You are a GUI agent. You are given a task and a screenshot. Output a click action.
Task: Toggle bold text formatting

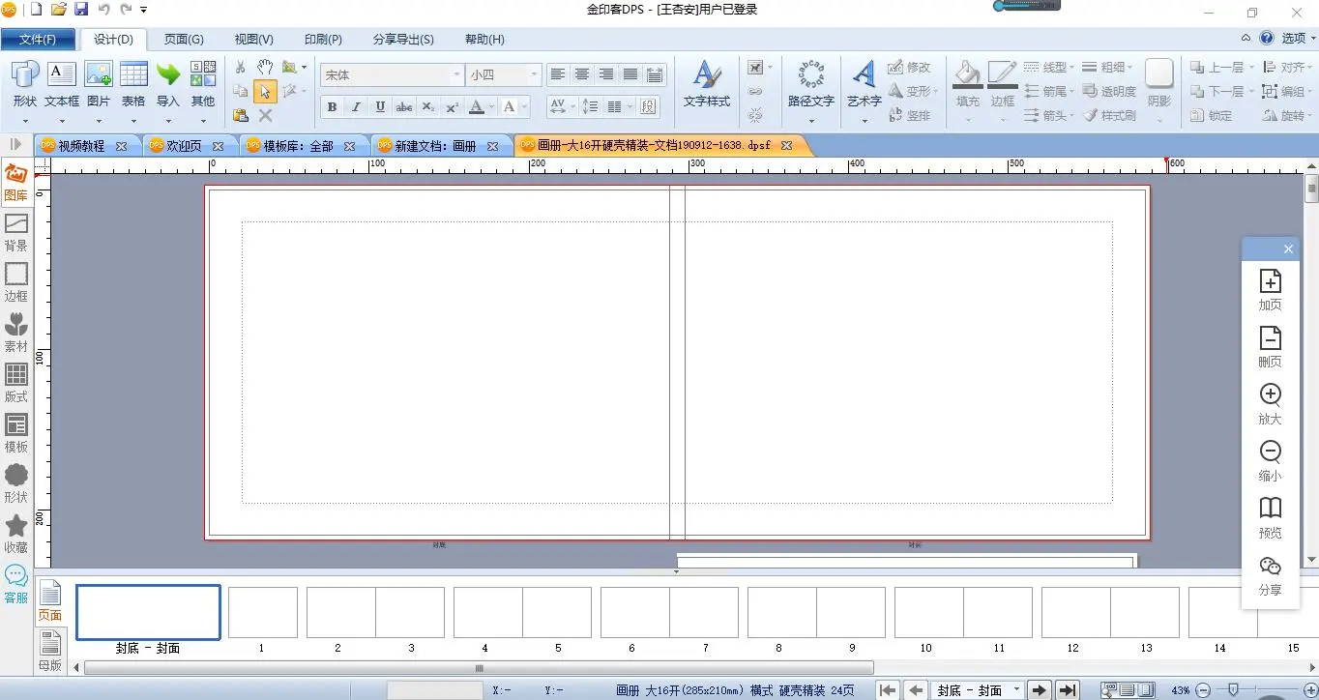pos(332,106)
